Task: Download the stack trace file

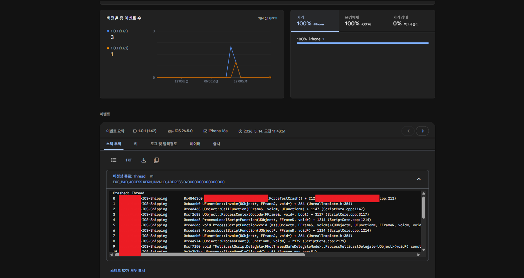Action: pyautogui.click(x=144, y=160)
